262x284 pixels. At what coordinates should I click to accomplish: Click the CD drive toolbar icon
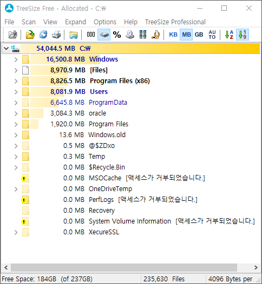coord(130,35)
